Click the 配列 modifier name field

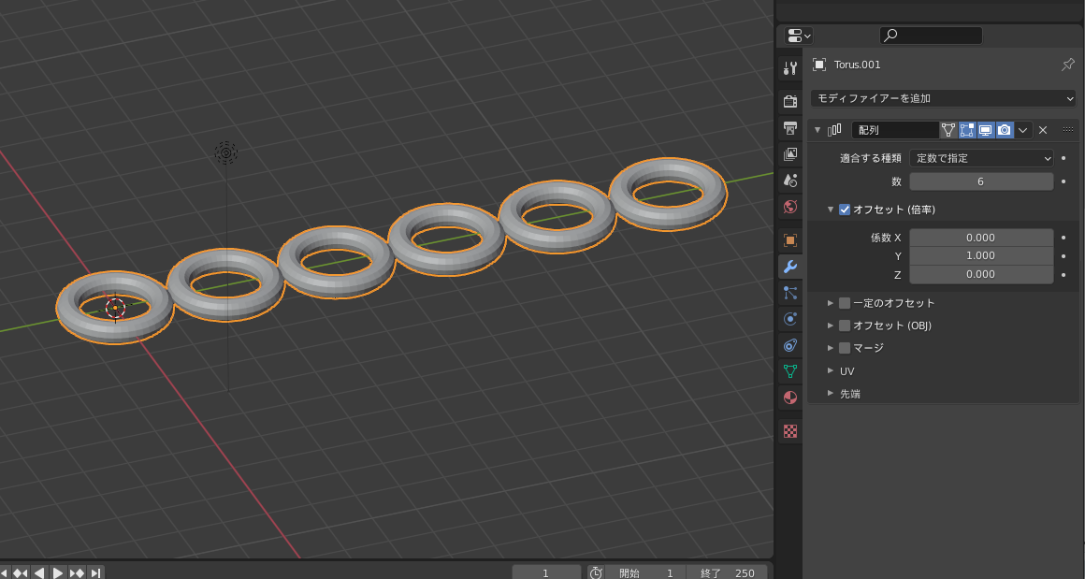tap(895, 129)
